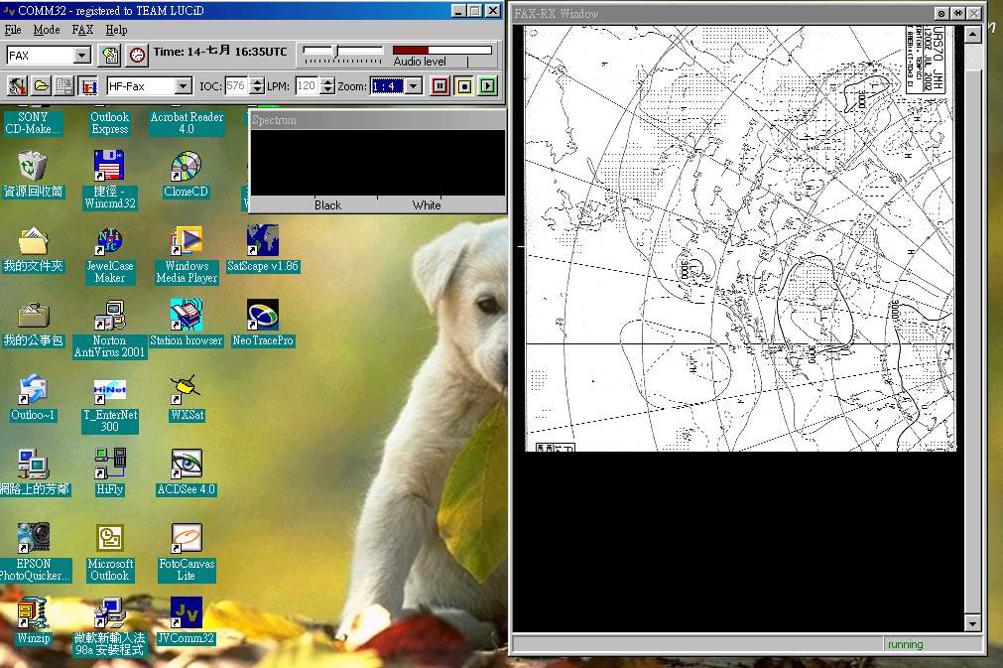Select the JewelCase Maker desktop icon

pyautogui.click(x=110, y=254)
